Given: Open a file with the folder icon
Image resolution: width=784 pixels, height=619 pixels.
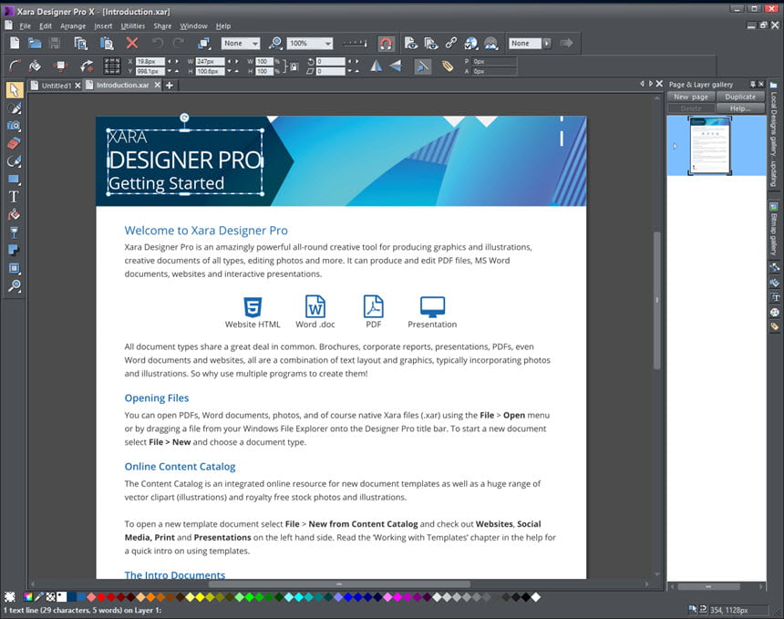Looking at the screenshot, I should coord(35,43).
